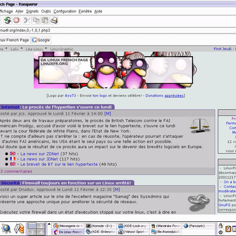Screen dimensions: 236x236
Task: Click the [M] link beside 12:35
Action: [117, 189]
